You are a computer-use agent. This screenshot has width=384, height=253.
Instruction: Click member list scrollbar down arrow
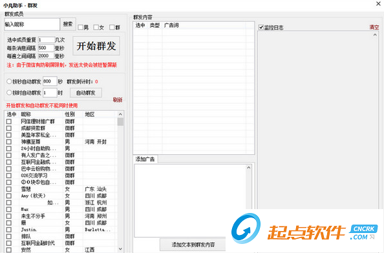click(x=120, y=249)
